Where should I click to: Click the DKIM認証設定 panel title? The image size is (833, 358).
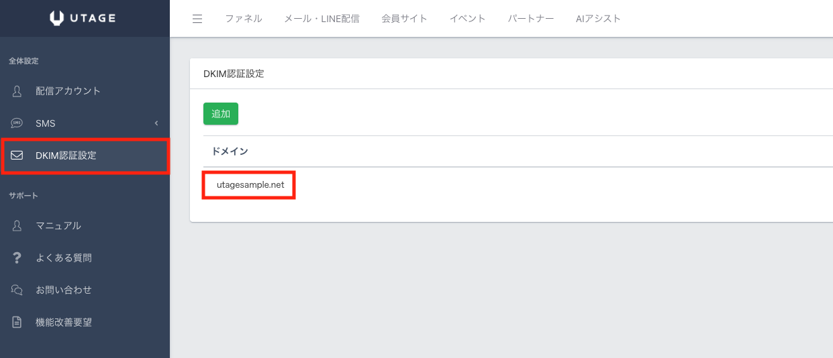[x=234, y=74]
